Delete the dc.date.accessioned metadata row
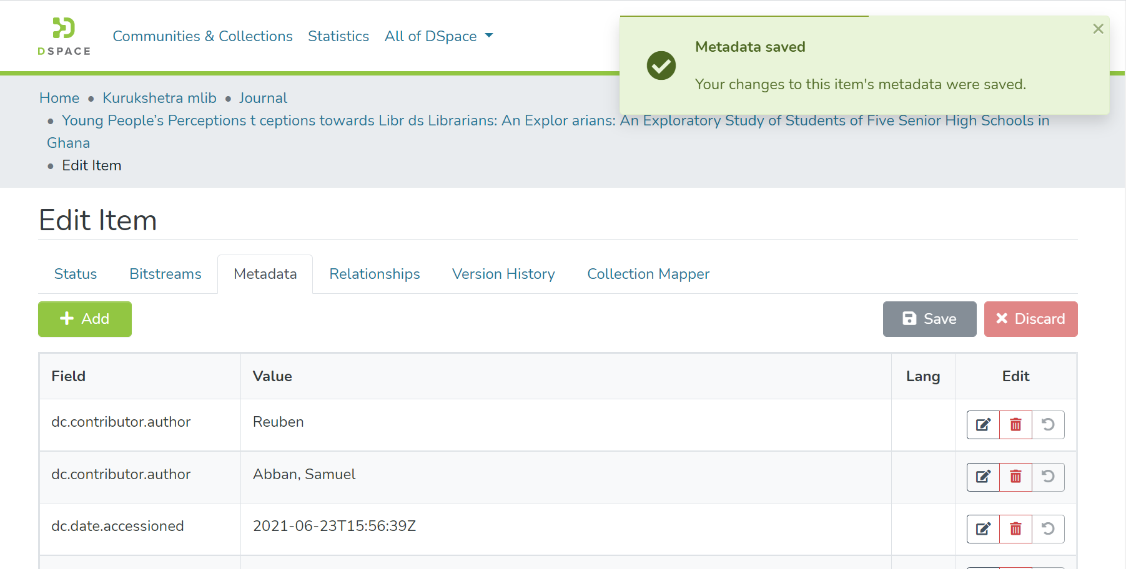 coord(1015,529)
